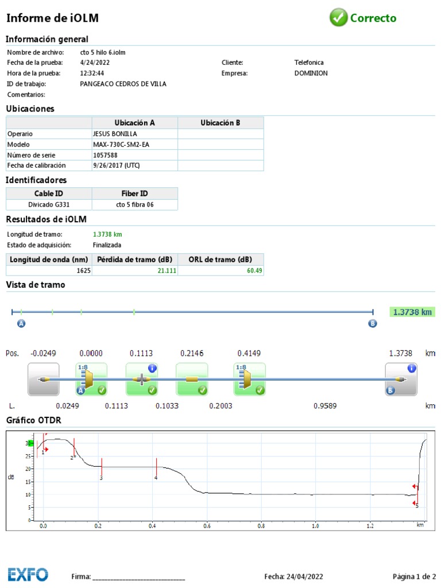Click the EXFO logo in the footer
This screenshot has height=588, width=441.
[28, 574]
